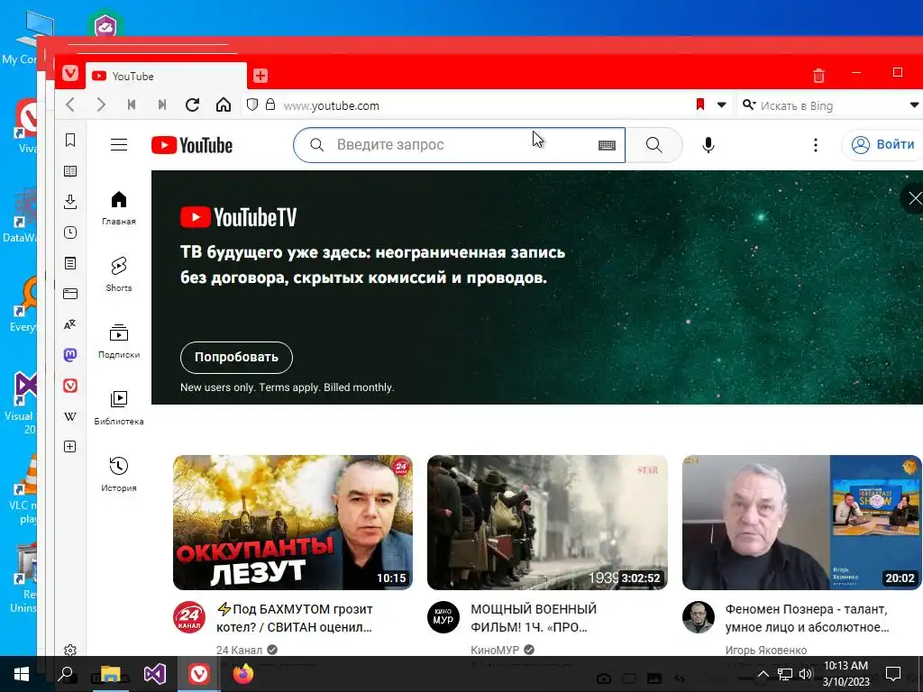This screenshot has width=923, height=692.
Task: Click the Войти sign-in button
Action: tap(883, 145)
